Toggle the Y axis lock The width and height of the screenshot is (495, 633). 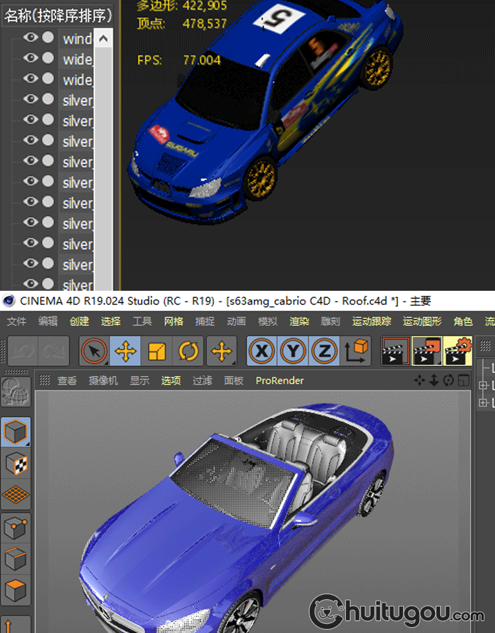click(293, 351)
